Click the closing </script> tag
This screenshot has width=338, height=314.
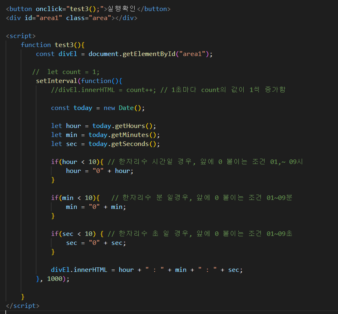tap(22, 306)
